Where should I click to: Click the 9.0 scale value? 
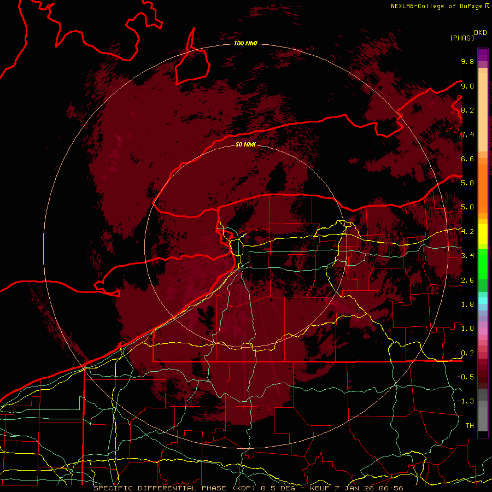(x=467, y=86)
